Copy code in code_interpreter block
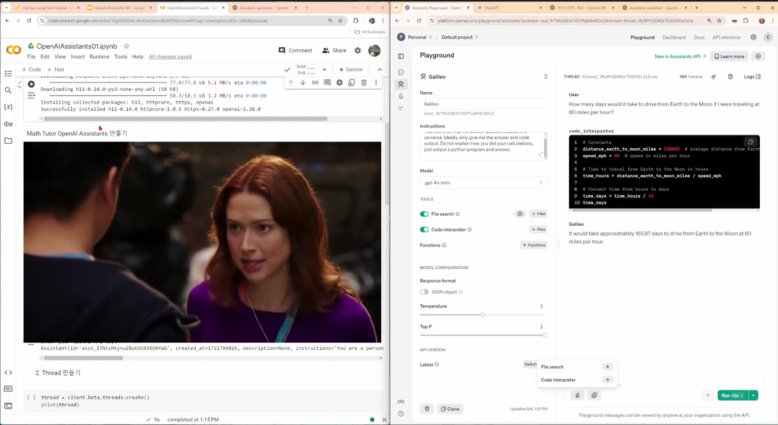Viewport: 778px width, 425px height. point(750,142)
